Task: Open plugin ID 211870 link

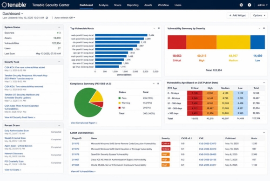Action: [75, 149]
